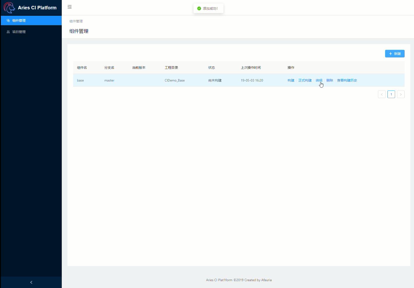
Task: Toggle the sidebar menu fold icon
Action: (x=70, y=7)
